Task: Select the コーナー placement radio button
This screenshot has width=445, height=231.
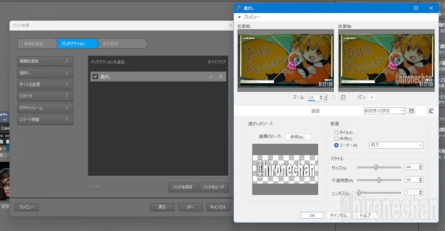Action: coord(337,145)
